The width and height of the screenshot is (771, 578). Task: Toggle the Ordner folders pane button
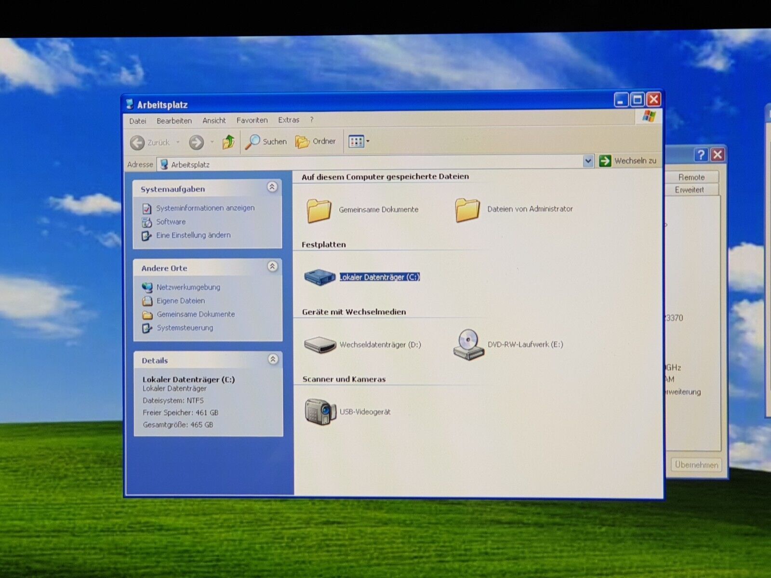[x=316, y=142]
